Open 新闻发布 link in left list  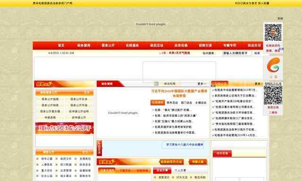(85, 176)
